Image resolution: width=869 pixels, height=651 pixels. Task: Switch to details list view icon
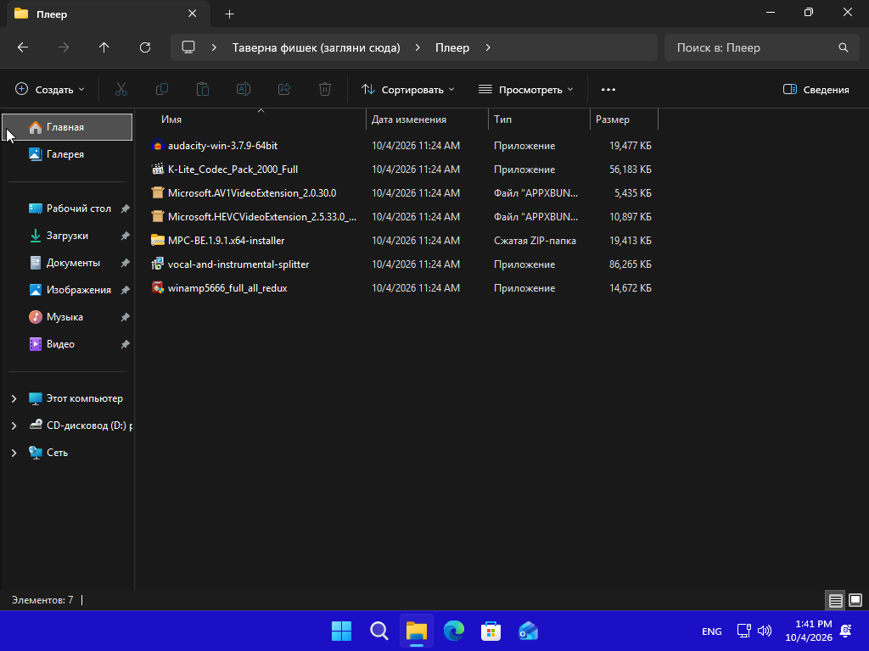pyautogui.click(x=835, y=600)
